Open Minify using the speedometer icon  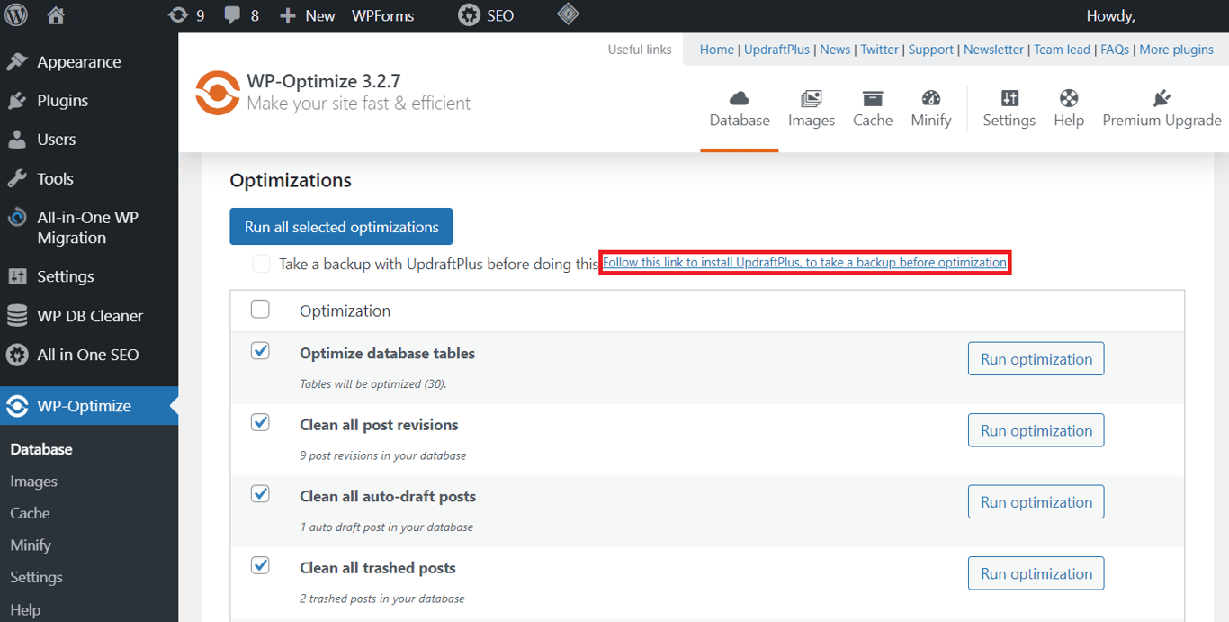click(x=930, y=108)
